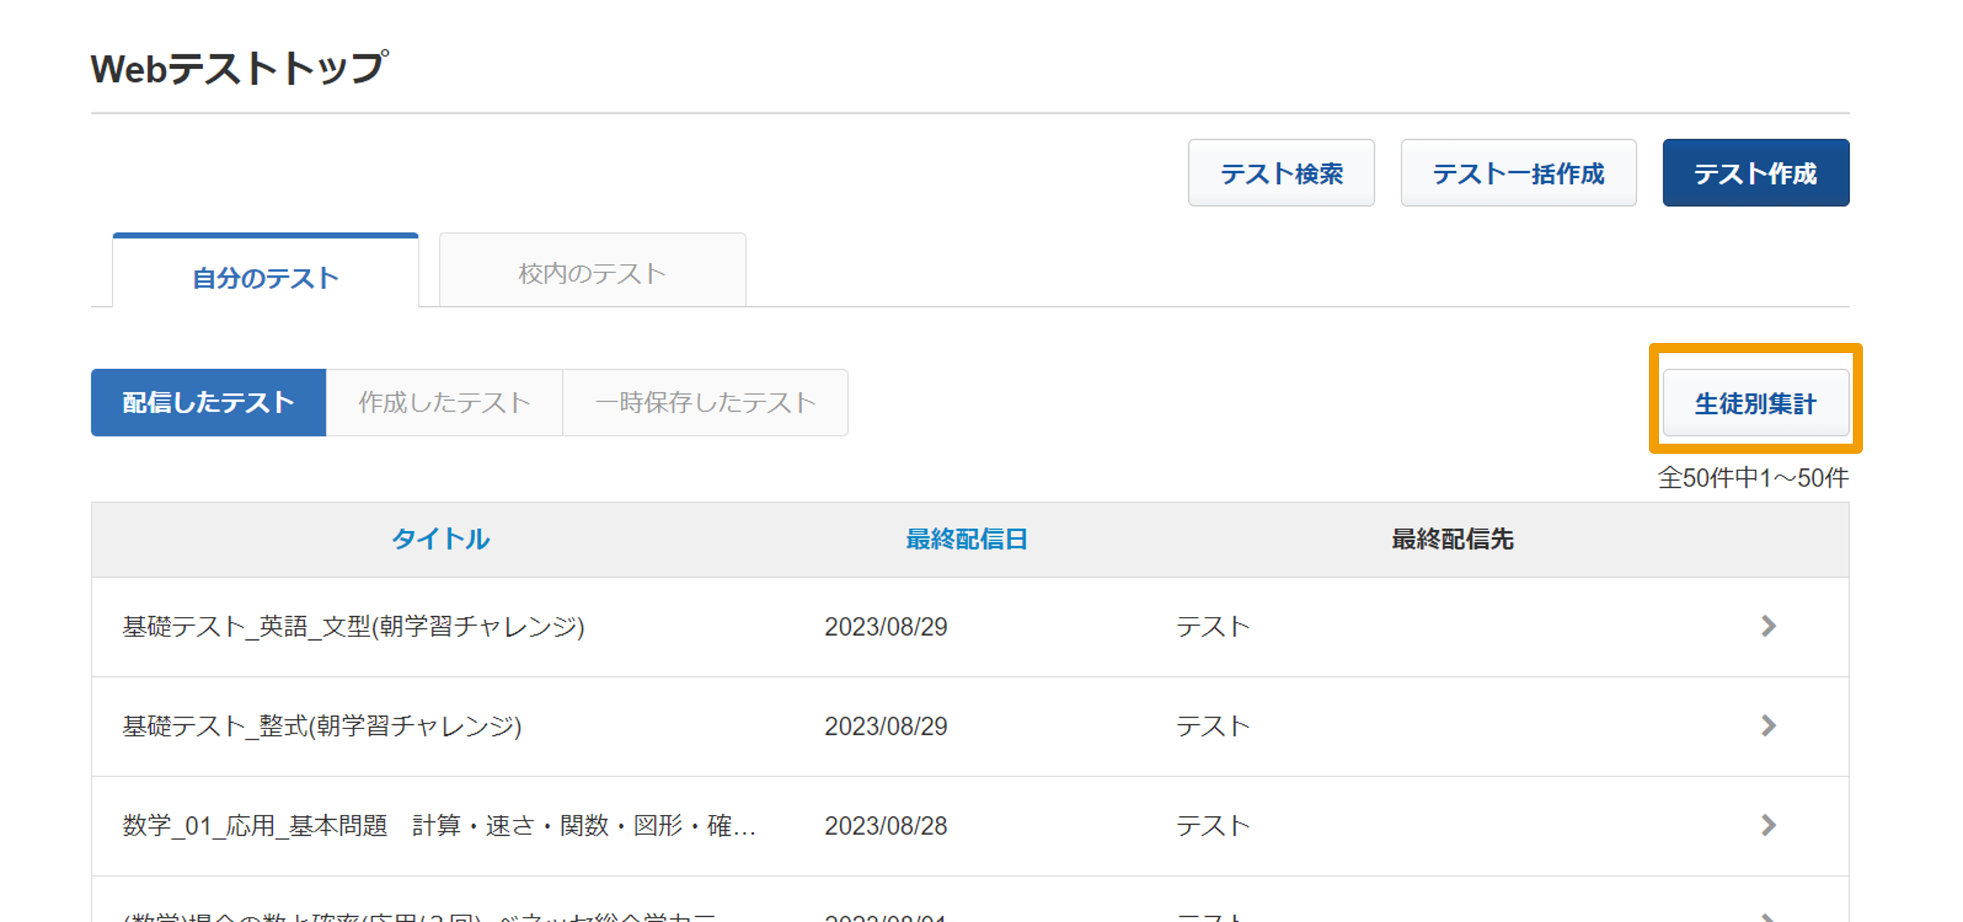Viewport: 1963px width, 922px height.
Task: Switch to the 校内のテスト tab
Action: tap(592, 273)
